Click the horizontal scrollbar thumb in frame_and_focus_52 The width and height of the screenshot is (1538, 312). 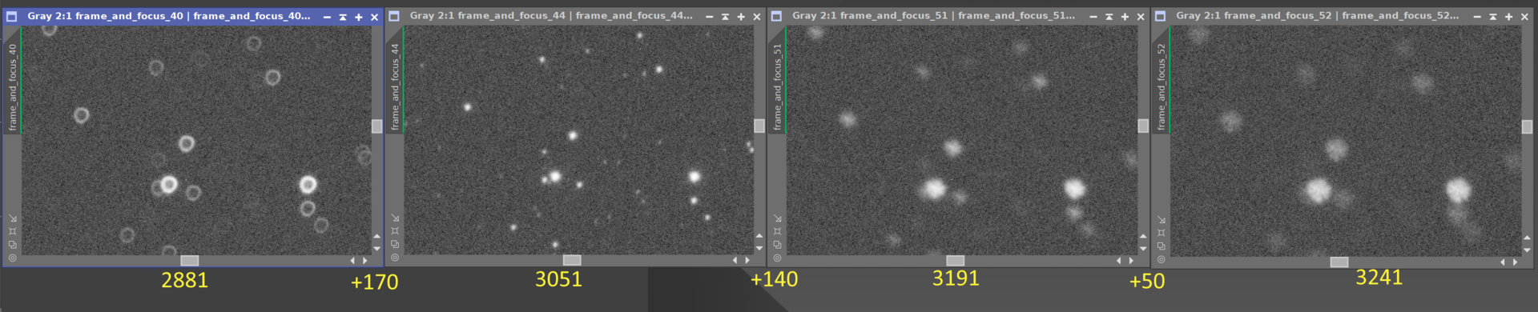pos(1339,262)
